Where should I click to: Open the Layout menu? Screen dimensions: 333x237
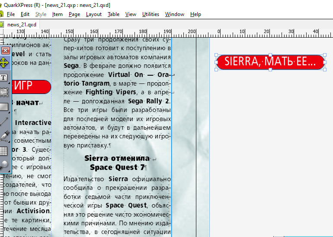[94, 14]
